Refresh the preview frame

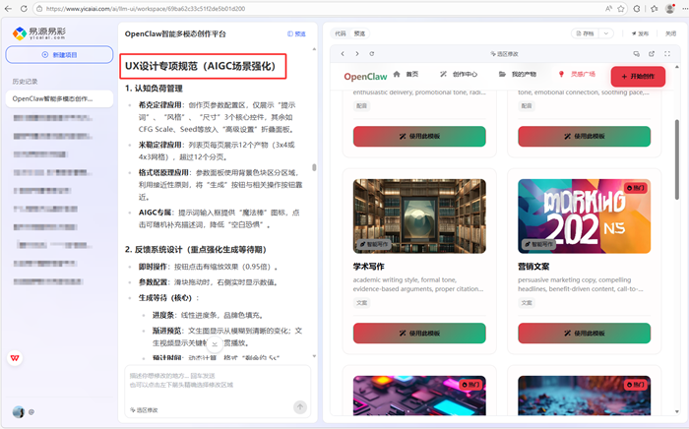coord(371,53)
